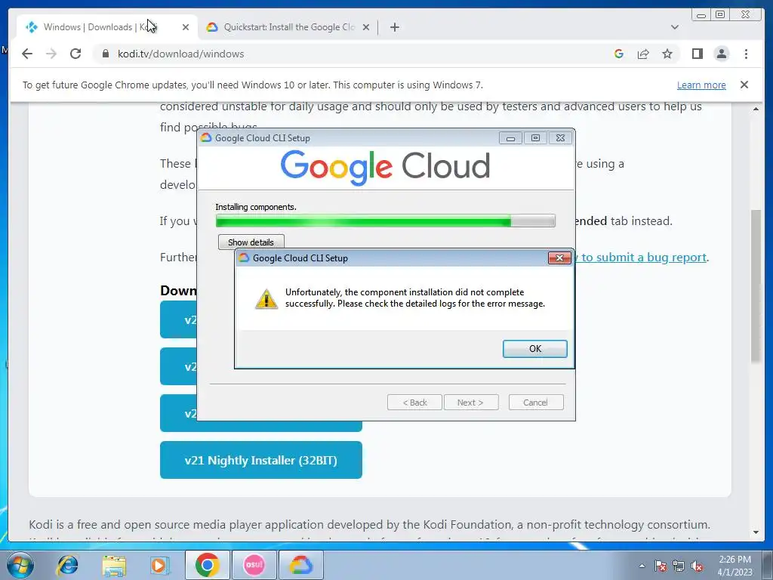Click the osu! taskbar icon
Image resolution: width=773 pixels, height=580 pixels.
[254, 565]
